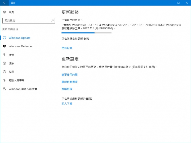
Task: Click the 已有可用的更新 text
Action: (x=72, y=20)
